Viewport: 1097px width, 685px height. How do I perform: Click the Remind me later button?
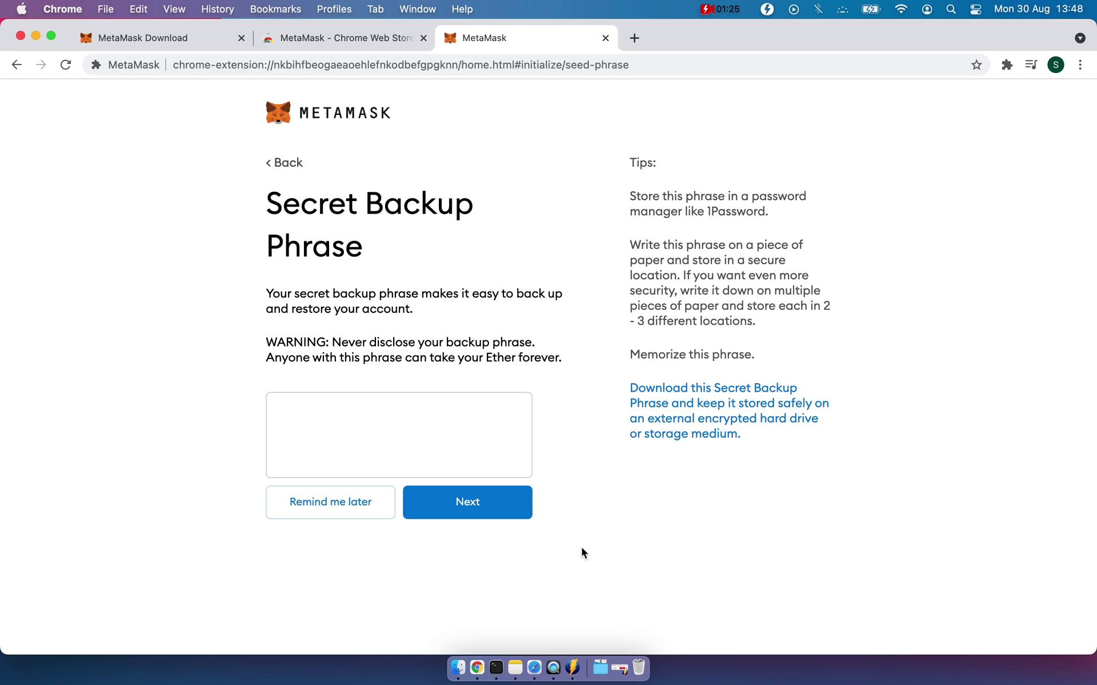click(x=331, y=502)
